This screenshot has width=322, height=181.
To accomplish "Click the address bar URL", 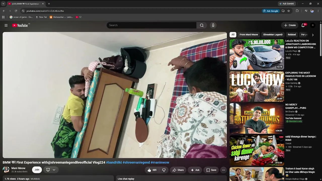I will [x=45, y=11].
